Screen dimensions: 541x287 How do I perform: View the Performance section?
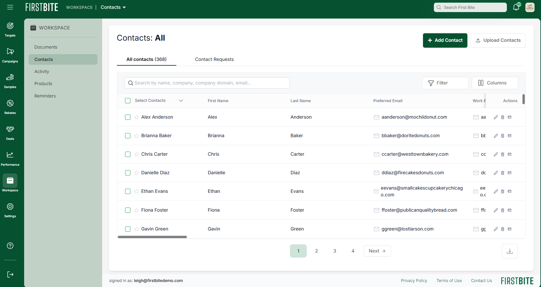click(10, 159)
